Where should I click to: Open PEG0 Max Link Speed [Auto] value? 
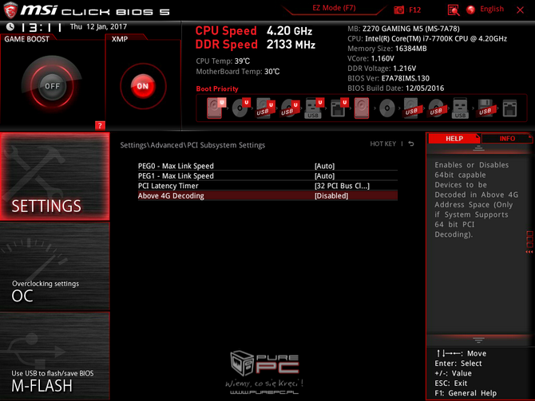pos(324,166)
